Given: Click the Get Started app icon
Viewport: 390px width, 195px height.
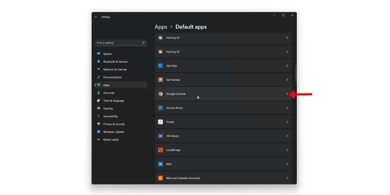Looking at the screenshot, I should tap(160, 80).
